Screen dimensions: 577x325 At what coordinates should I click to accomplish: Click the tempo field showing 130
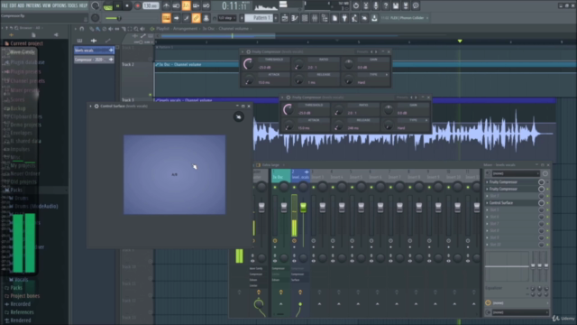click(x=151, y=5)
